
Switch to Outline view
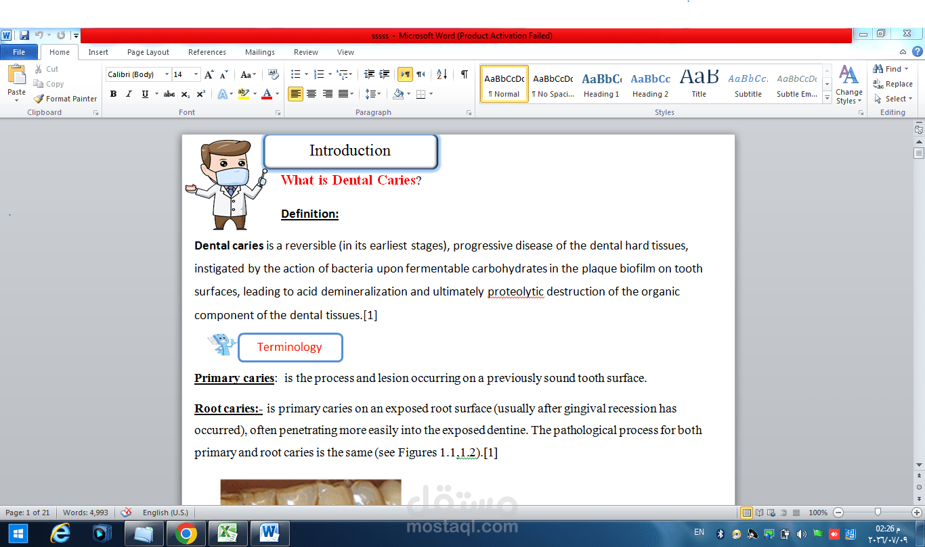[x=784, y=513]
